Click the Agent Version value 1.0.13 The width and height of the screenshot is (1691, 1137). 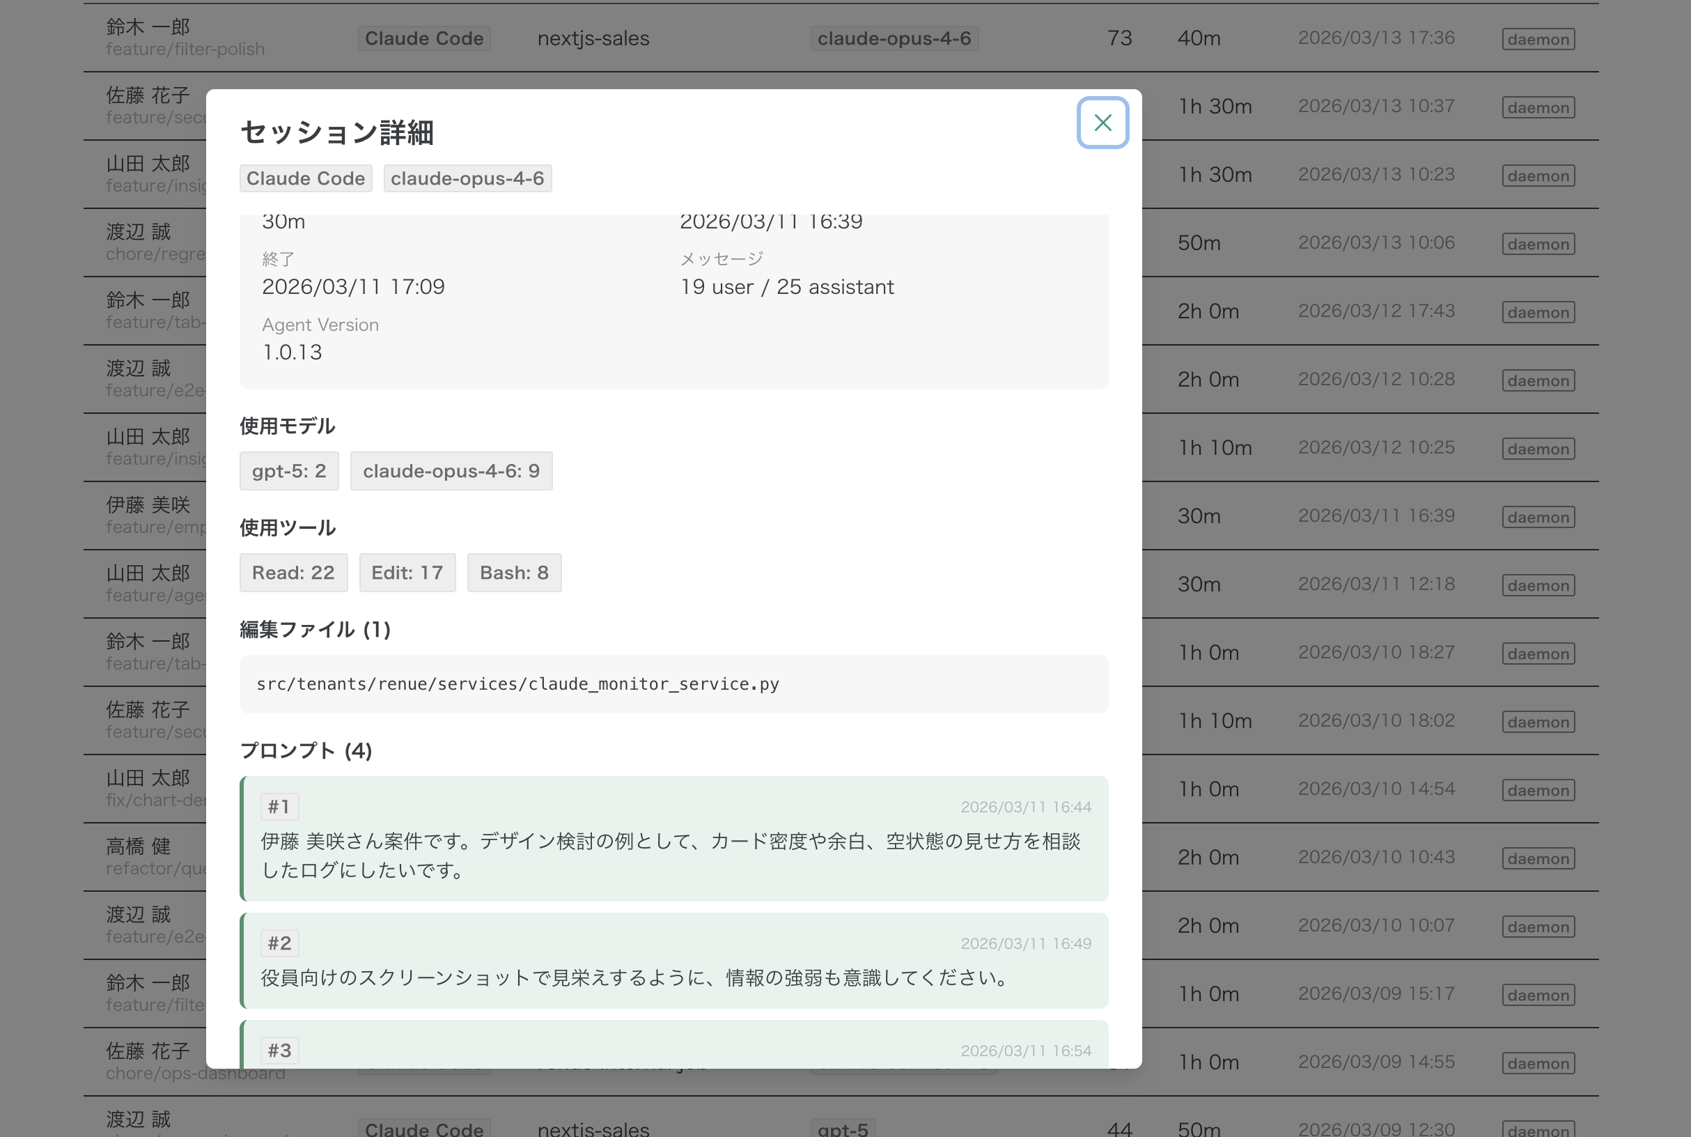[291, 352]
